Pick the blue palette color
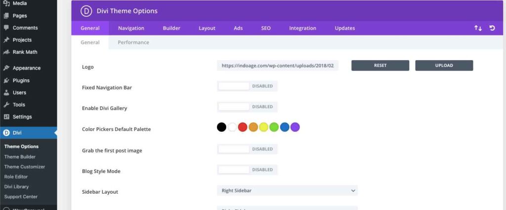506x210 pixels. pyautogui.click(x=285, y=127)
